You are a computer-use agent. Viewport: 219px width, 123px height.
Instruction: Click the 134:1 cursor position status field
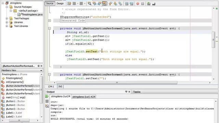coord(51,86)
